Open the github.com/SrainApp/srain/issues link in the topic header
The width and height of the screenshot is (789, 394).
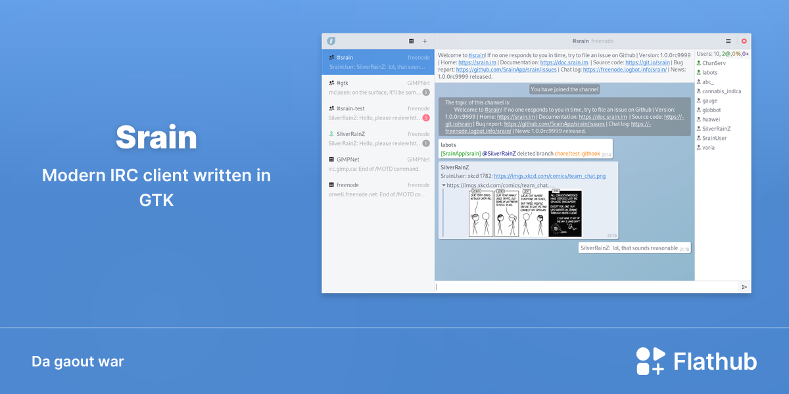click(x=506, y=70)
